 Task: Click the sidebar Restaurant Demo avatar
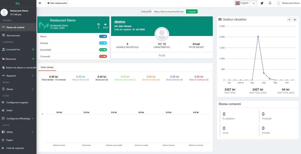(4, 12)
